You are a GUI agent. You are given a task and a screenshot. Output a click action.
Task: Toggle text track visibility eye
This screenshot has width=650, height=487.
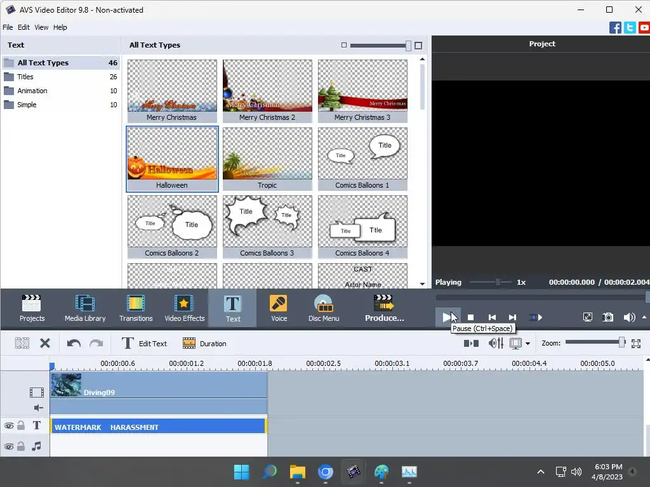tap(9, 425)
